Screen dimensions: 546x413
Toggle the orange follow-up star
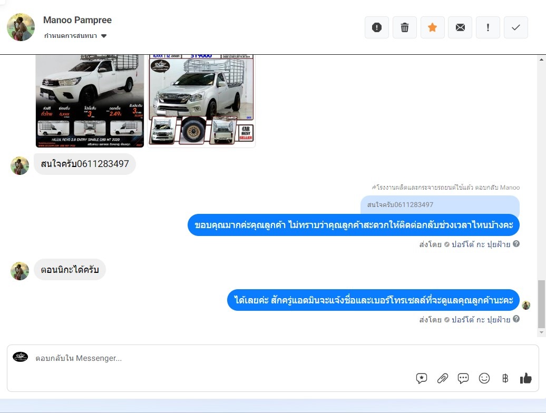click(x=432, y=27)
